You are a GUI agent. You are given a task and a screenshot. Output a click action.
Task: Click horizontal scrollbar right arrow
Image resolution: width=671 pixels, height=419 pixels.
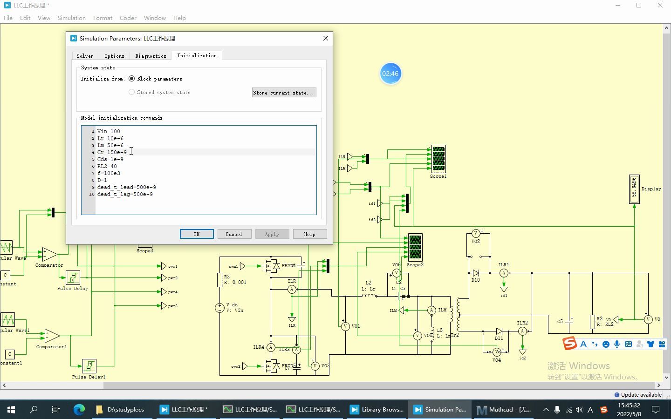[659, 385]
